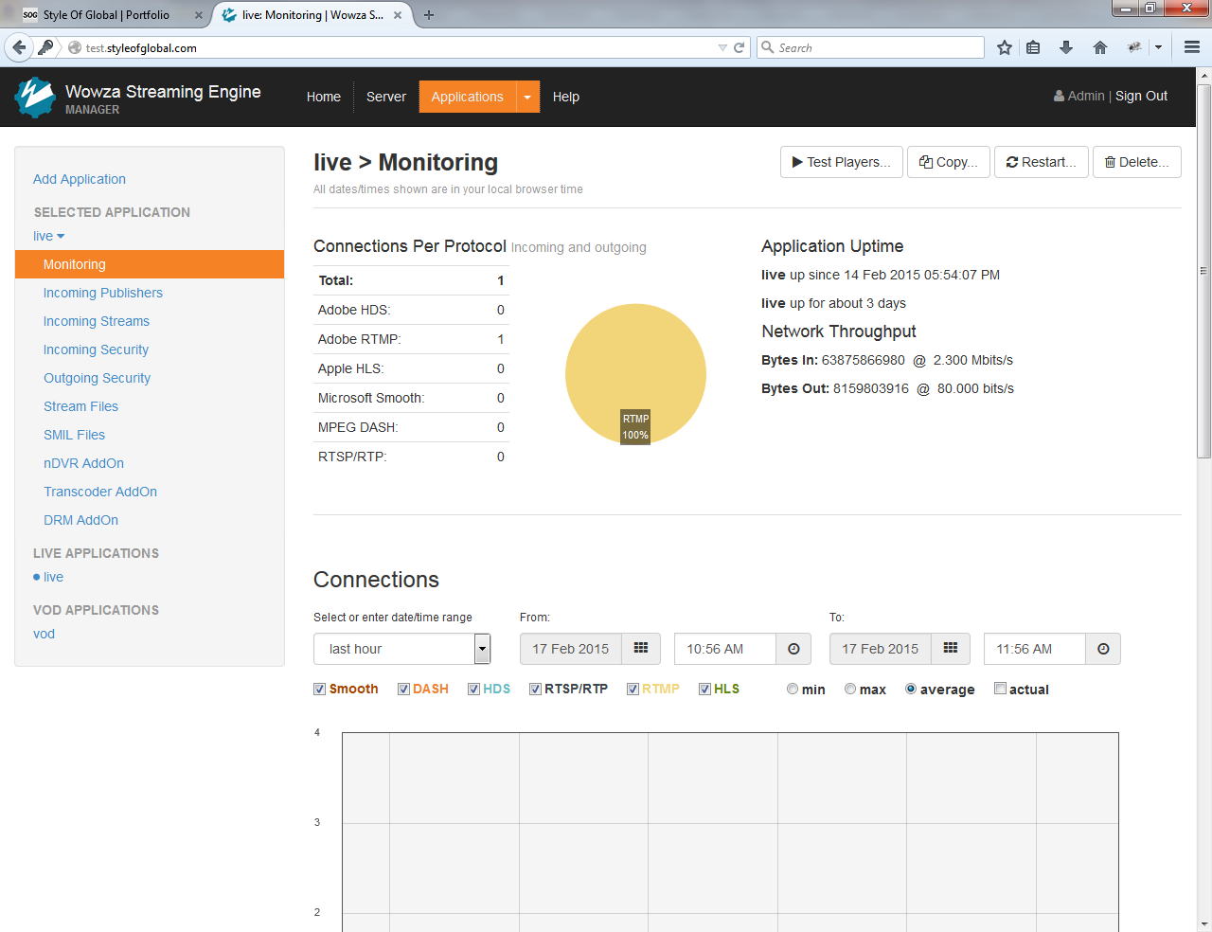Toggle the HLS protocol checkbox
Screen dimensions: 1212x932
704,690
